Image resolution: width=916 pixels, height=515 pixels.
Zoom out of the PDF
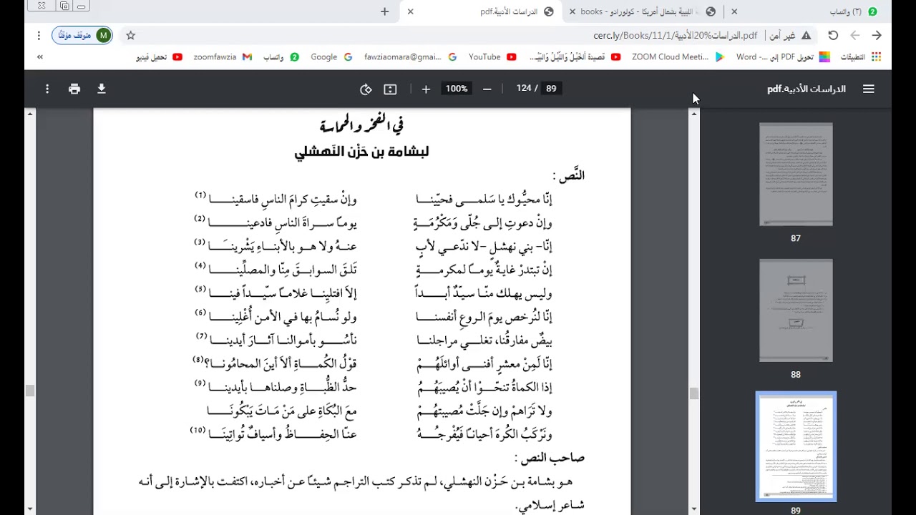point(487,89)
